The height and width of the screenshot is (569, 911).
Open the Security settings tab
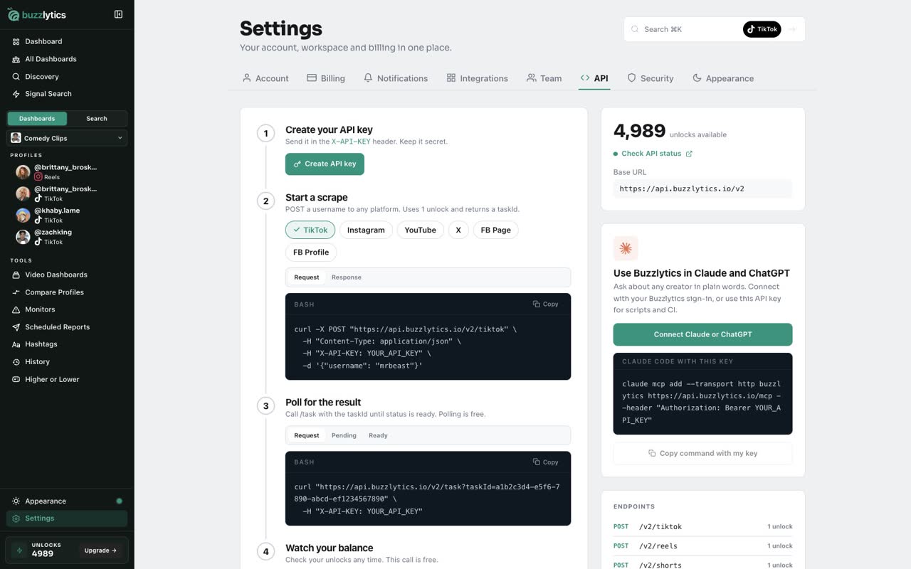click(x=651, y=78)
